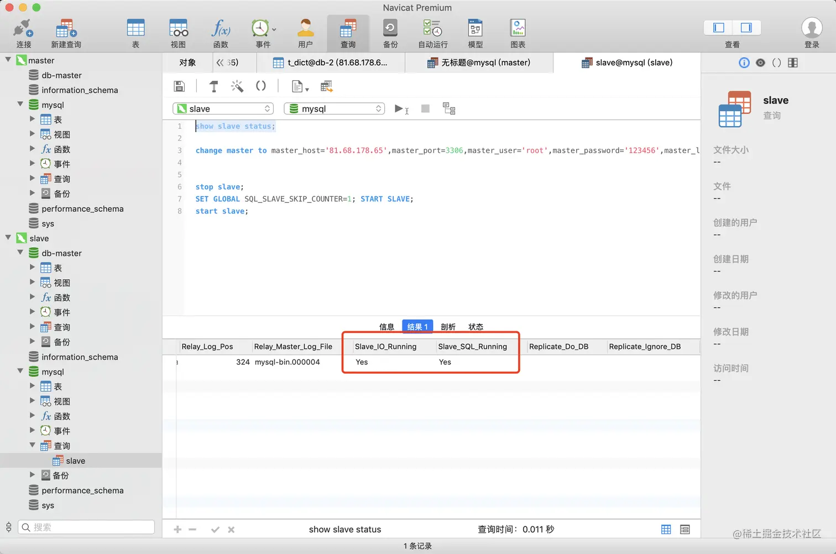Open code snippets parentheses icon in right panel
This screenshot has height=554, width=836.
point(776,63)
